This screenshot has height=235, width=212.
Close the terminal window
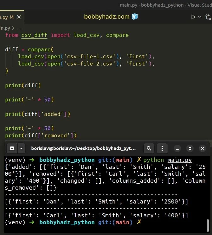pos(203,148)
